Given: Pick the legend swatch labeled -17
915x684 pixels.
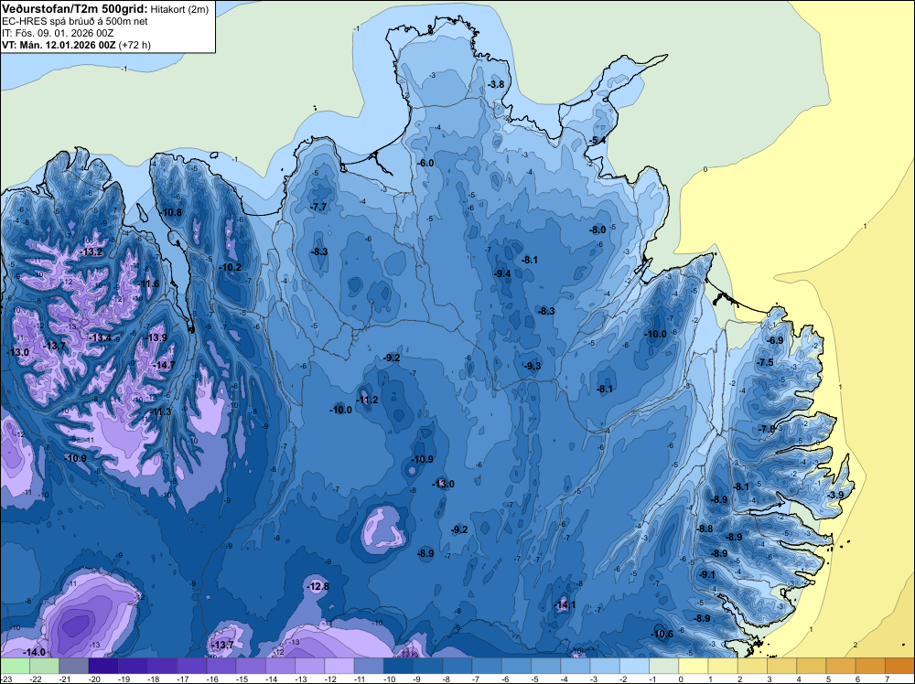Looking at the screenshot, I should click(x=192, y=666).
